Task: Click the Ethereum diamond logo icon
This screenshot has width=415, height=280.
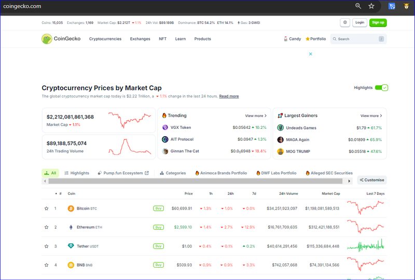Action: (x=71, y=227)
